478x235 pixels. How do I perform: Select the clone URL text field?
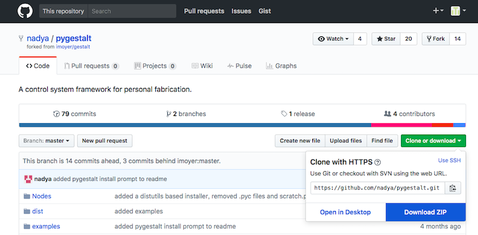click(x=378, y=188)
